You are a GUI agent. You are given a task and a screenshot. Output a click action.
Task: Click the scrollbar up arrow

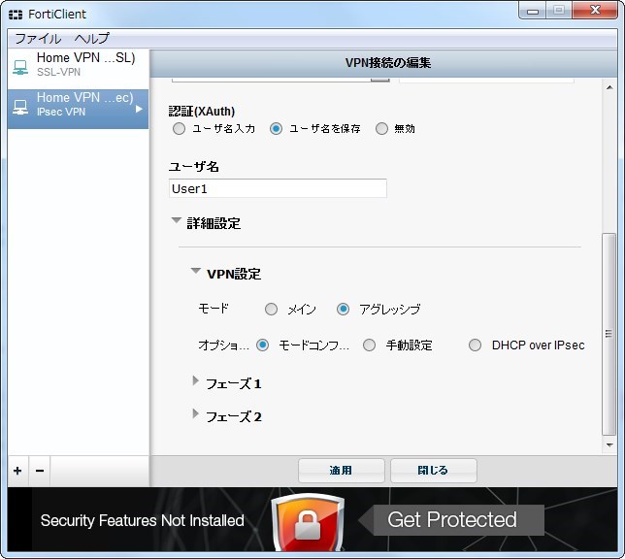[x=609, y=87]
